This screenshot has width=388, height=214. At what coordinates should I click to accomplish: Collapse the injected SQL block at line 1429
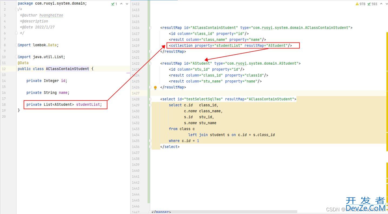point(150,105)
